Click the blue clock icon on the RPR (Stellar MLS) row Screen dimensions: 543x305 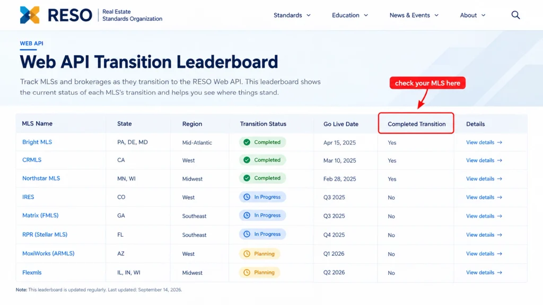coord(247,234)
